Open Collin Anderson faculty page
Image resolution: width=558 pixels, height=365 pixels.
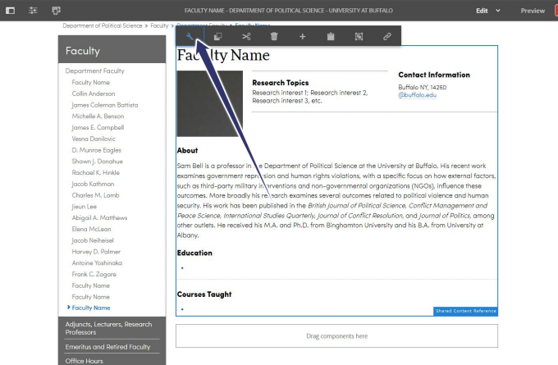(94, 94)
